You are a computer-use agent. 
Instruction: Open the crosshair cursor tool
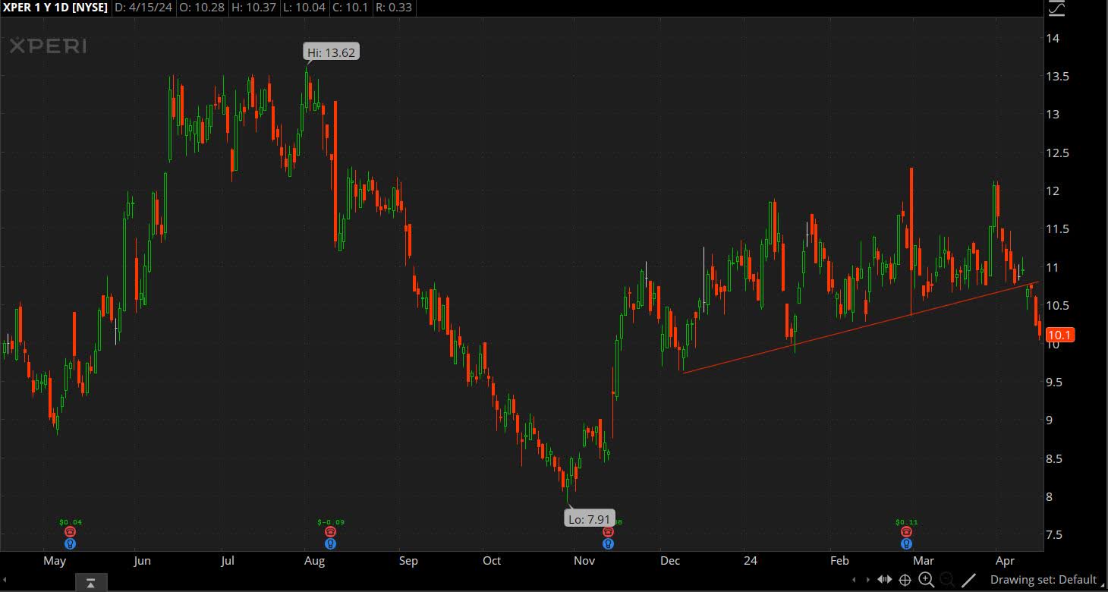point(905,579)
